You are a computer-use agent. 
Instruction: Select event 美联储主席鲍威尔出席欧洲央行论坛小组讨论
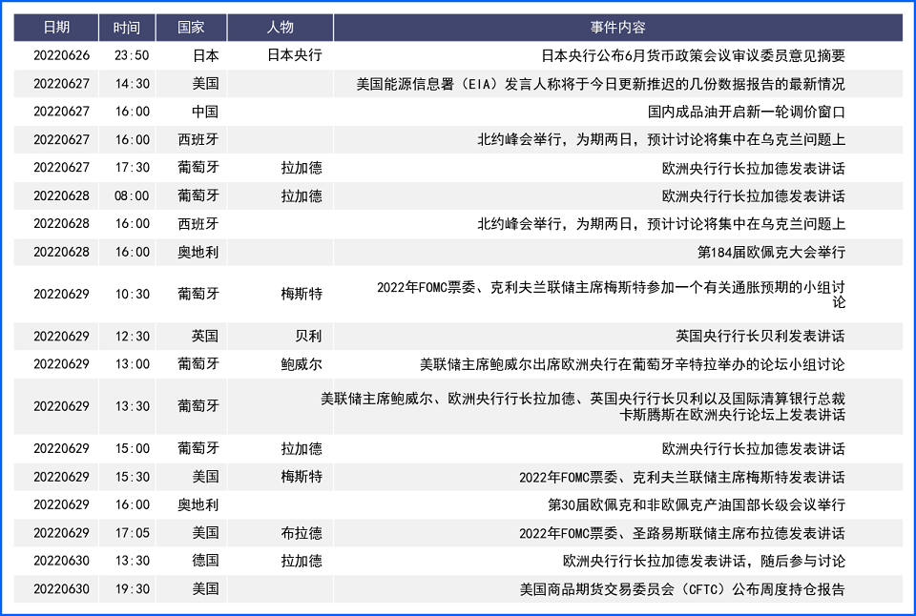[632, 365]
